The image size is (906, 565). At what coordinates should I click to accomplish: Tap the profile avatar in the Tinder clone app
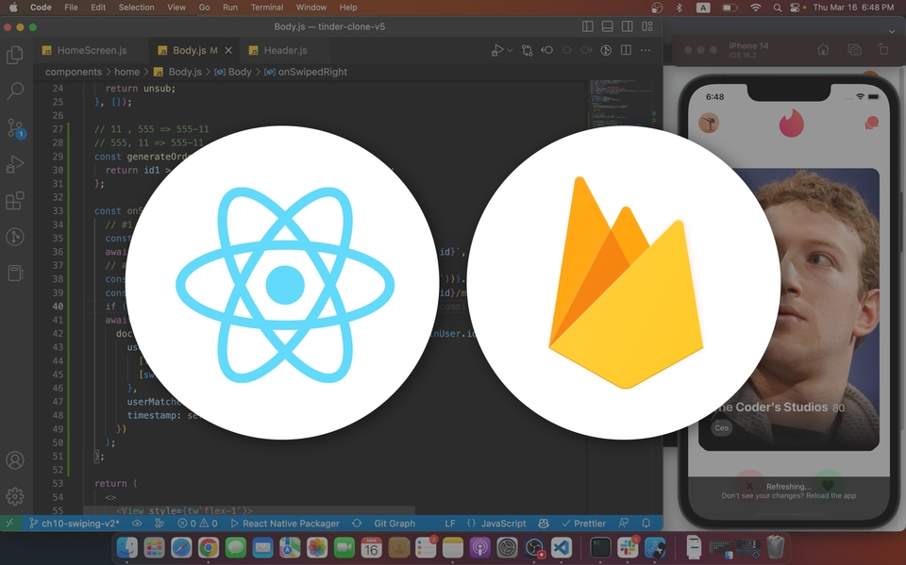coord(709,123)
